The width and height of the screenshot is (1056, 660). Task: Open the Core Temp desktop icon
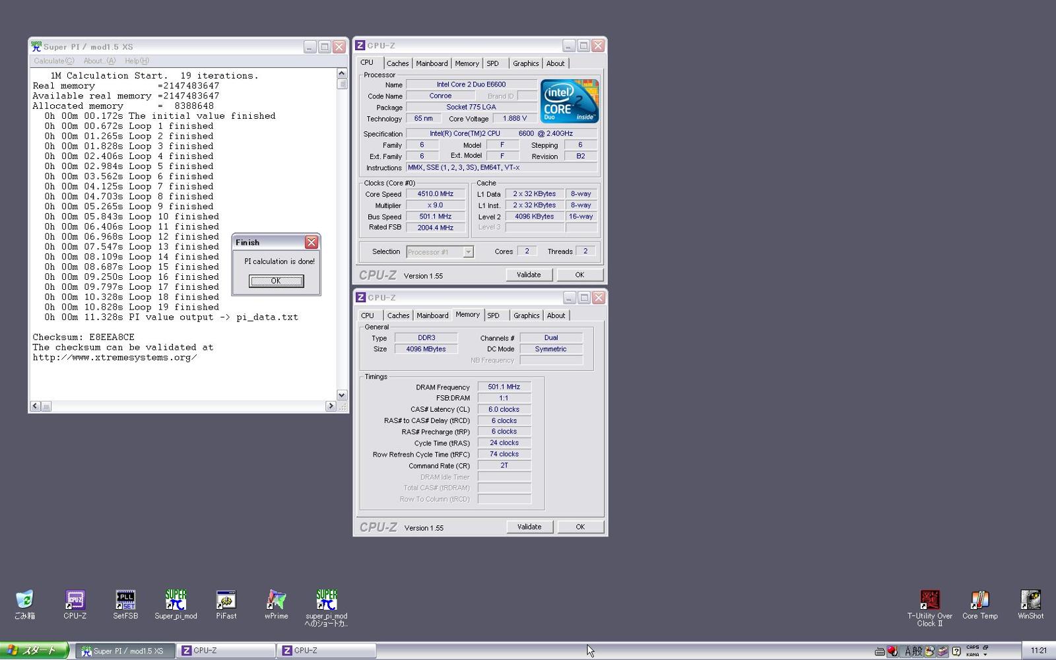click(x=980, y=605)
